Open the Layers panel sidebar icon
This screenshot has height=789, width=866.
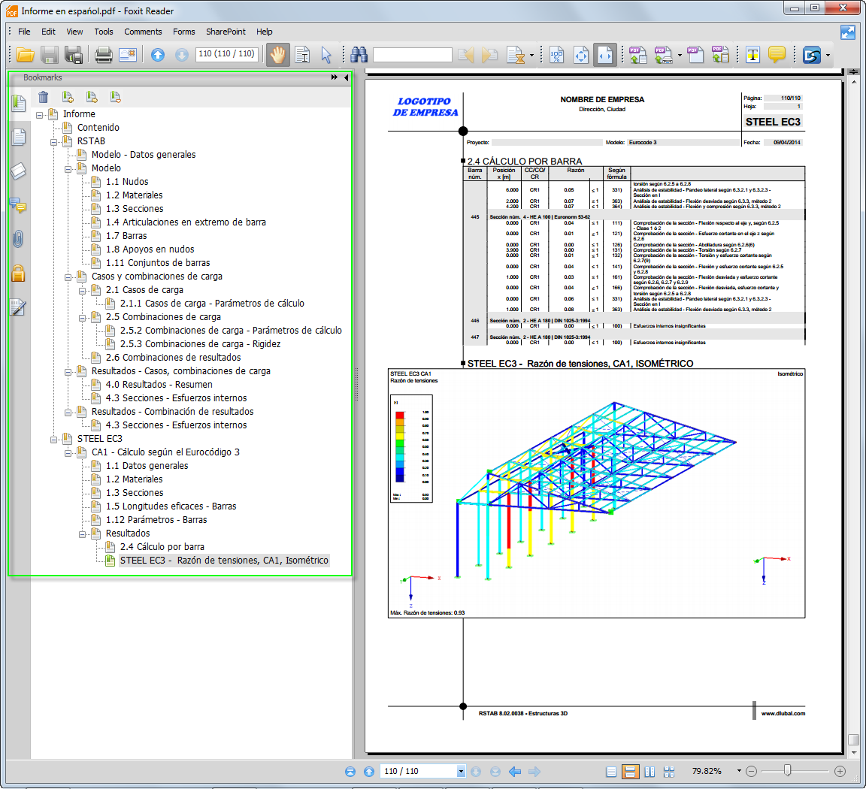18,172
